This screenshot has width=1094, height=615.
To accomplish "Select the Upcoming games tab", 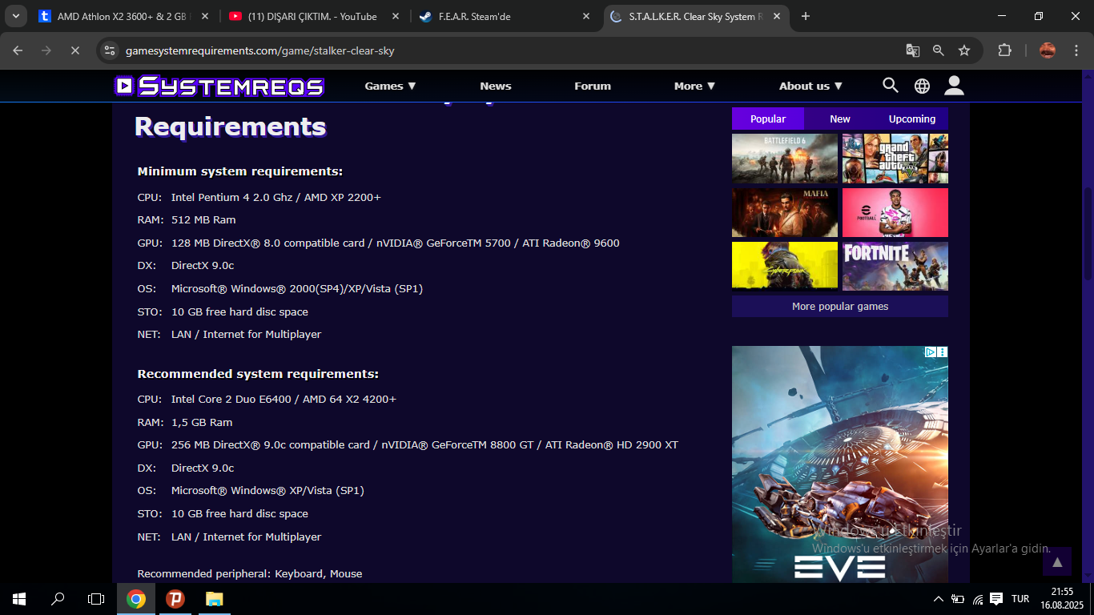I will click(912, 119).
